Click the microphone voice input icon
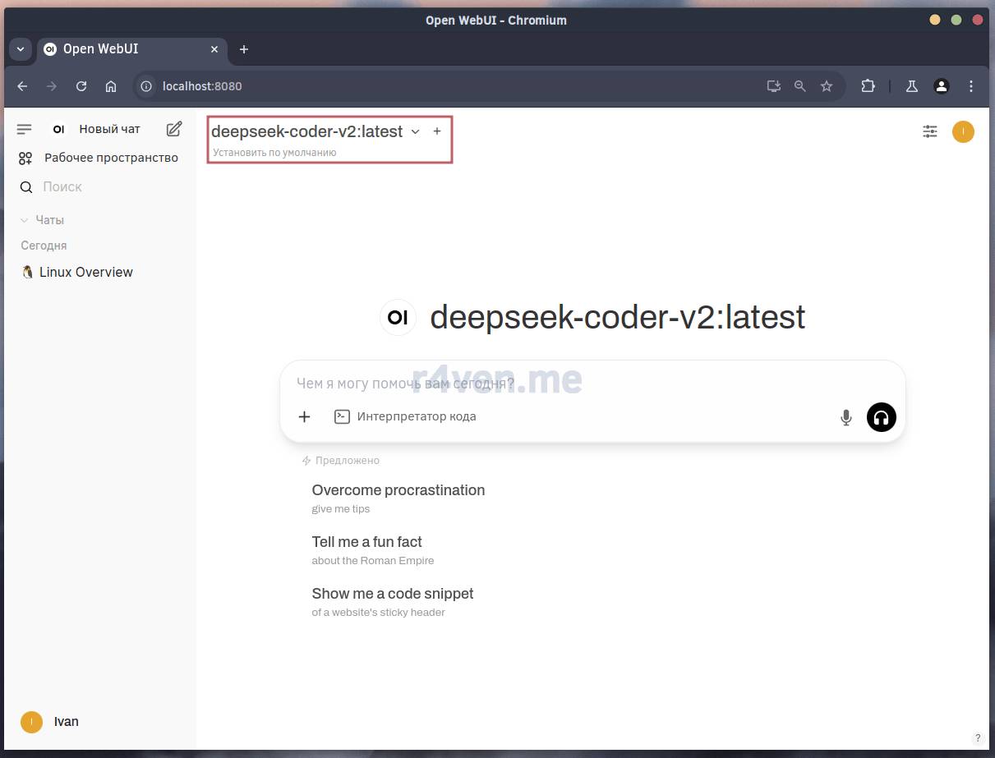Viewport: 995px width, 758px height. (845, 417)
